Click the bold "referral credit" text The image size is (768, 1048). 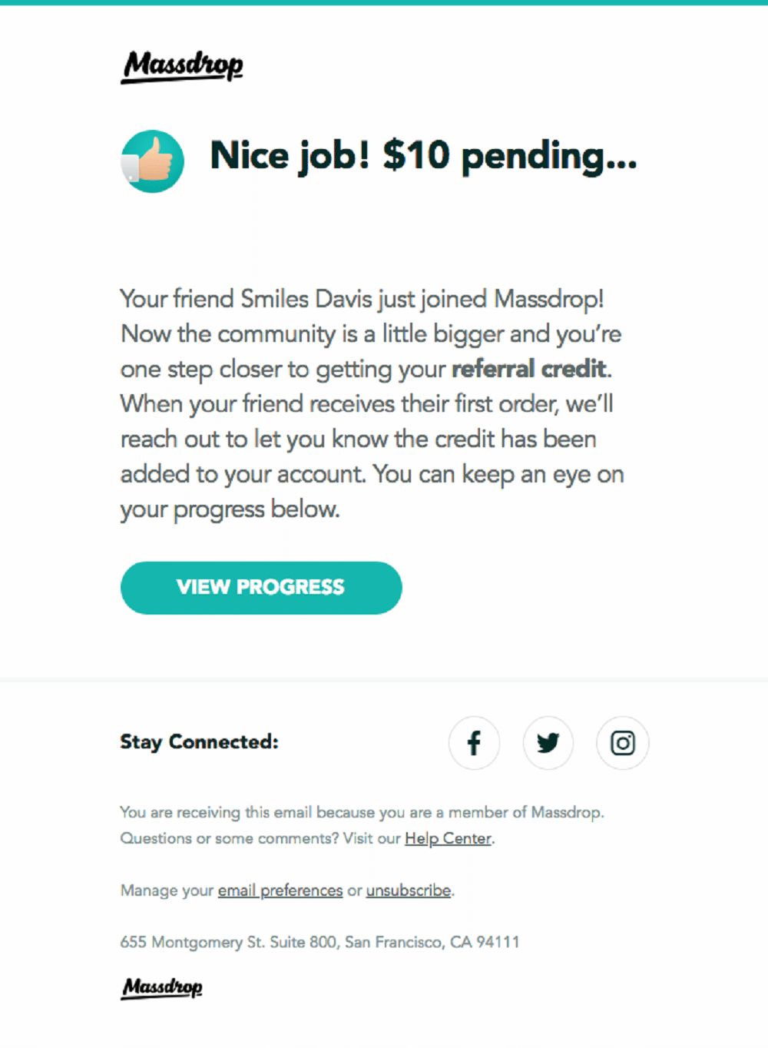(530, 369)
